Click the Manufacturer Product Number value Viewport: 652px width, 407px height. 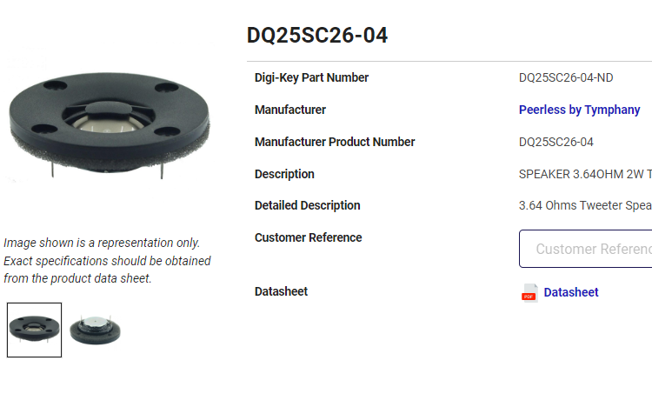click(556, 143)
